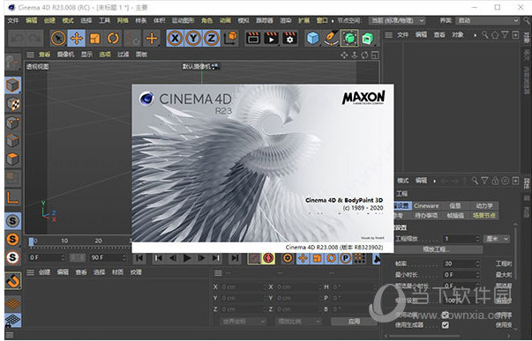
Task: Switch to the Cineware tab
Action: (426, 206)
